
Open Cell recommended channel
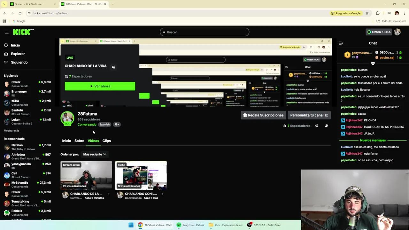(27, 175)
